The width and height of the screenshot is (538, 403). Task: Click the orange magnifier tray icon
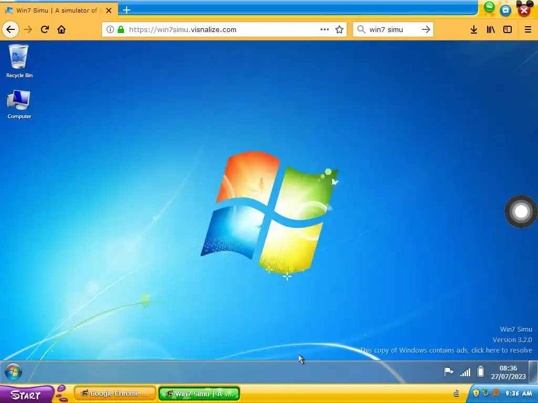click(x=495, y=393)
